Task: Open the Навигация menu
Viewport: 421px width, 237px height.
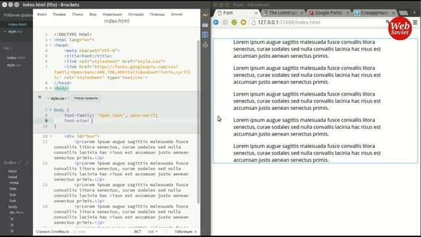Action: tap(112, 14)
